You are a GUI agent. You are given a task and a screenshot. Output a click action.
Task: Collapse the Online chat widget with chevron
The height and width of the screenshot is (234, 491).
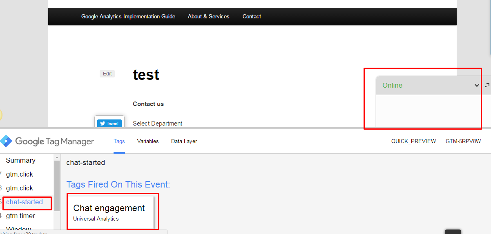(x=477, y=85)
